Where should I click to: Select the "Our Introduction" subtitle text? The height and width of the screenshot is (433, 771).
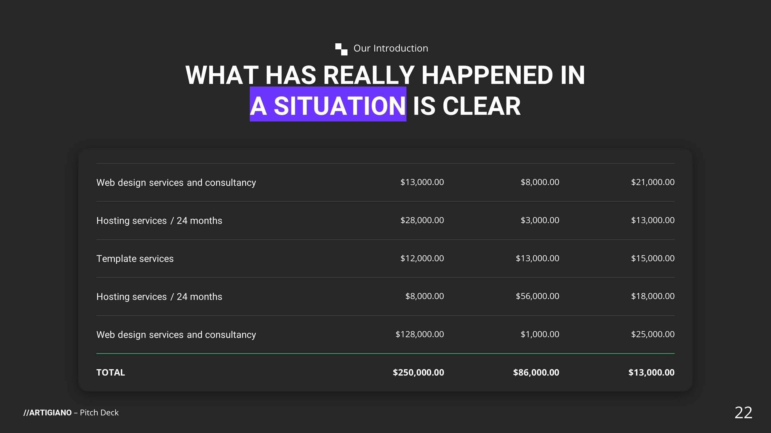pos(391,48)
